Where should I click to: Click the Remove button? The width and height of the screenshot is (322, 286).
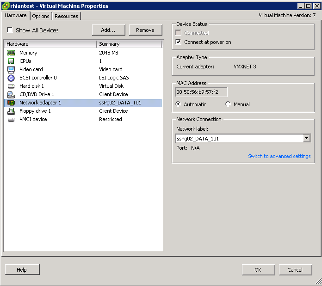145,30
